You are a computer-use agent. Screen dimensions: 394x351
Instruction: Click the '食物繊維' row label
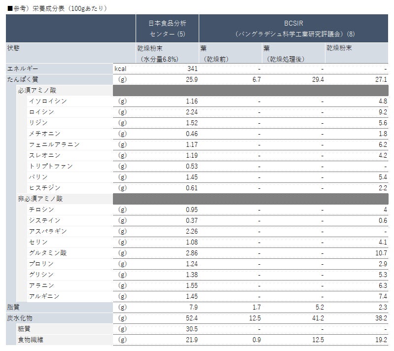pyautogui.click(x=31, y=340)
